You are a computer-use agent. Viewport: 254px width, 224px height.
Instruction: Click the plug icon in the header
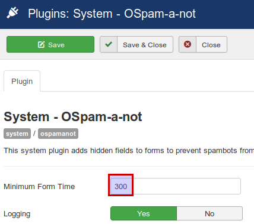[x=12, y=13]
